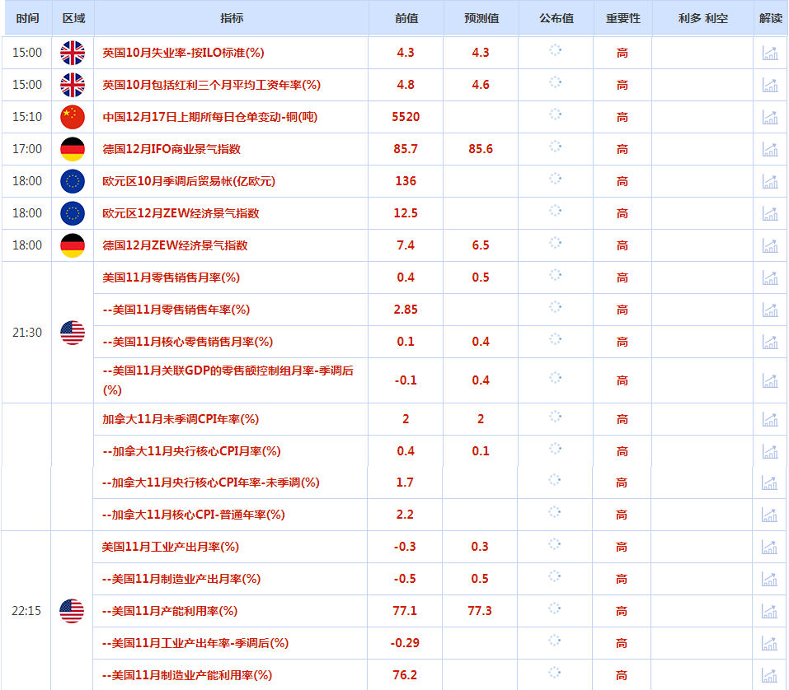Click the 预测值 column header
The image size is (789, 690).
point(481,18)
